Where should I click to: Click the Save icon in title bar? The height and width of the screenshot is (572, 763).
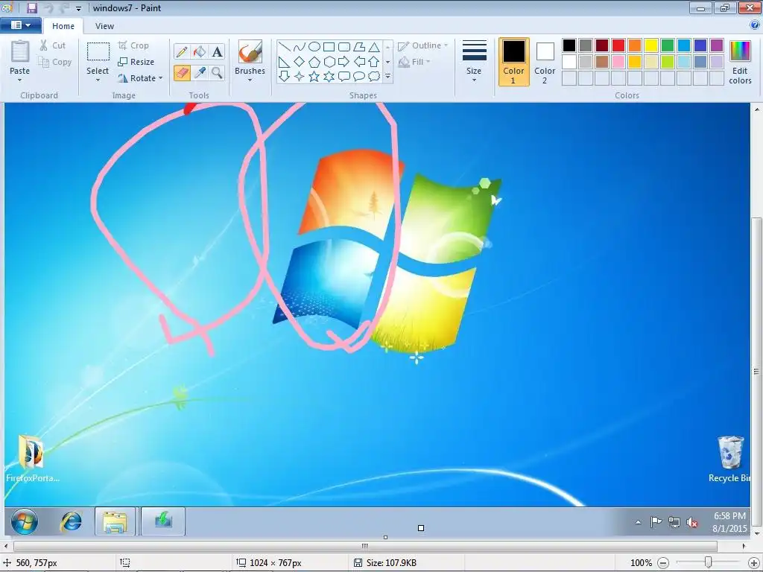31,7
